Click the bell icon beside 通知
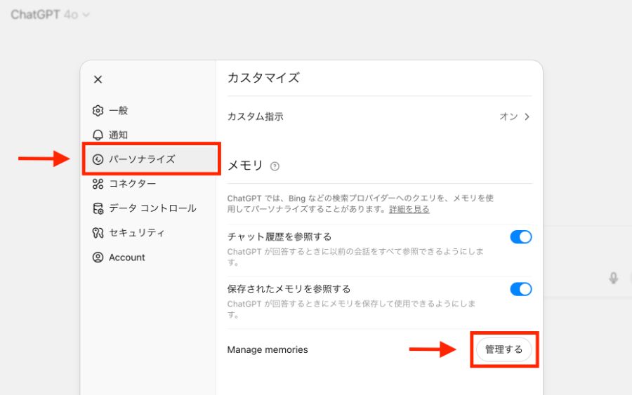 98,135
